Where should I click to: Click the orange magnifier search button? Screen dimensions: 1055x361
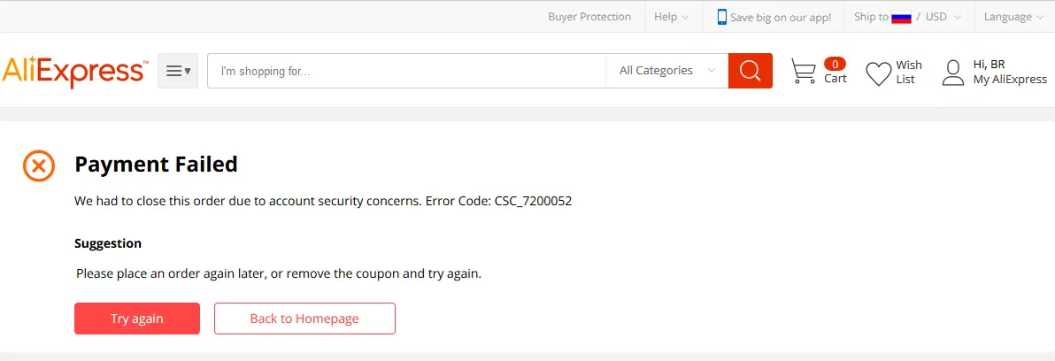(751, 71)
